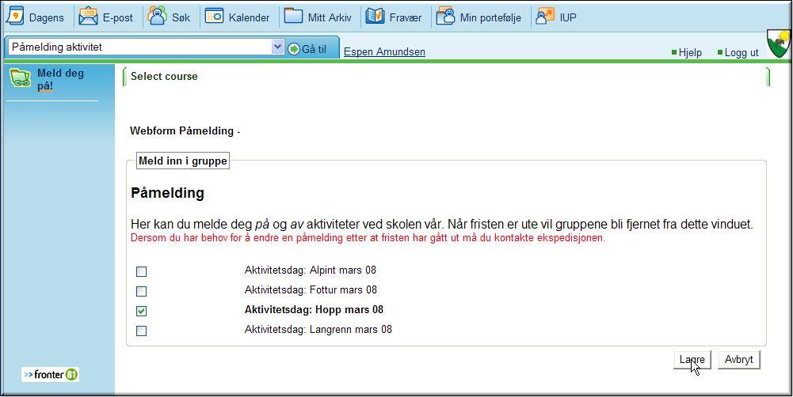Click the Dagens calendar page icon
793x397 pixels.
point(15,16)
